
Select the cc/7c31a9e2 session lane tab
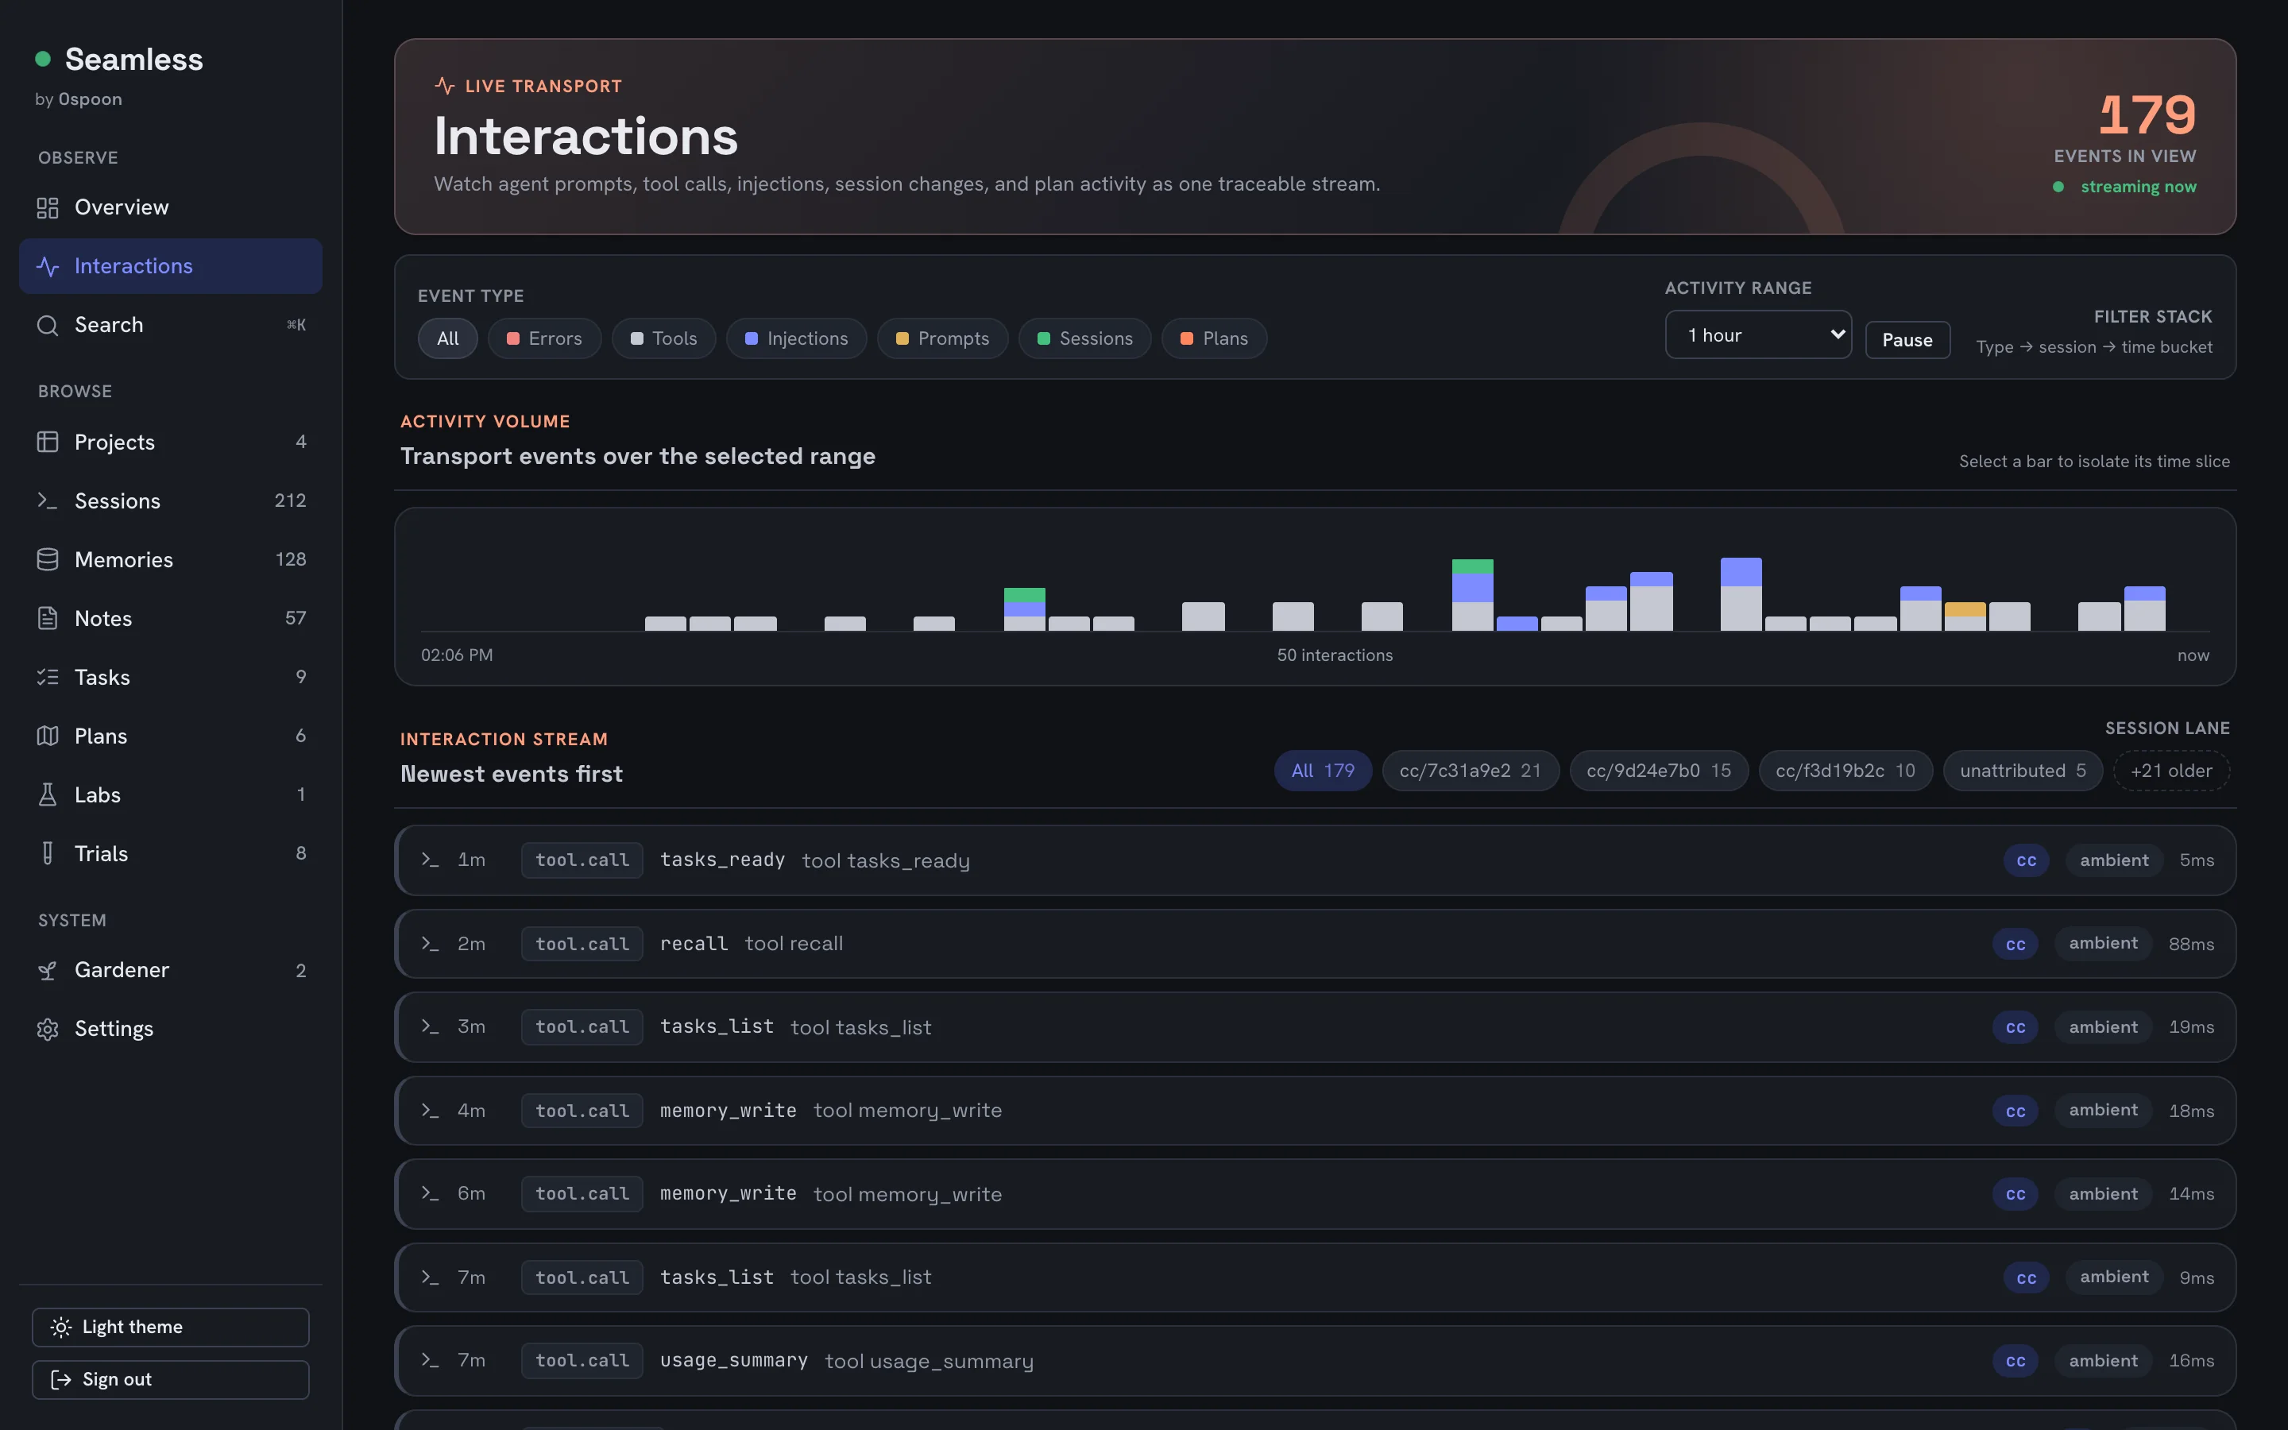1471,771
